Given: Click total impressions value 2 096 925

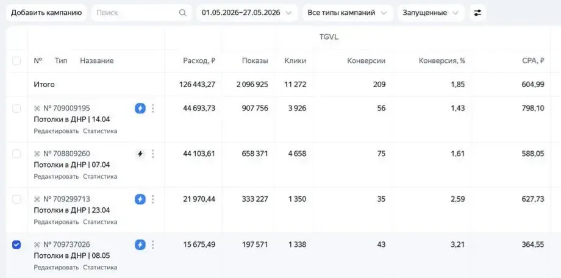Looking at the screenshot, I should pyautogui.click(x=252, y=85).
